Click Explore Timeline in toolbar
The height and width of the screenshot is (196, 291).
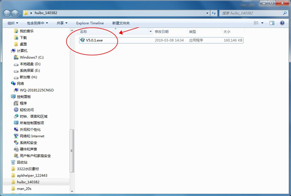click(x=90, y=23)
